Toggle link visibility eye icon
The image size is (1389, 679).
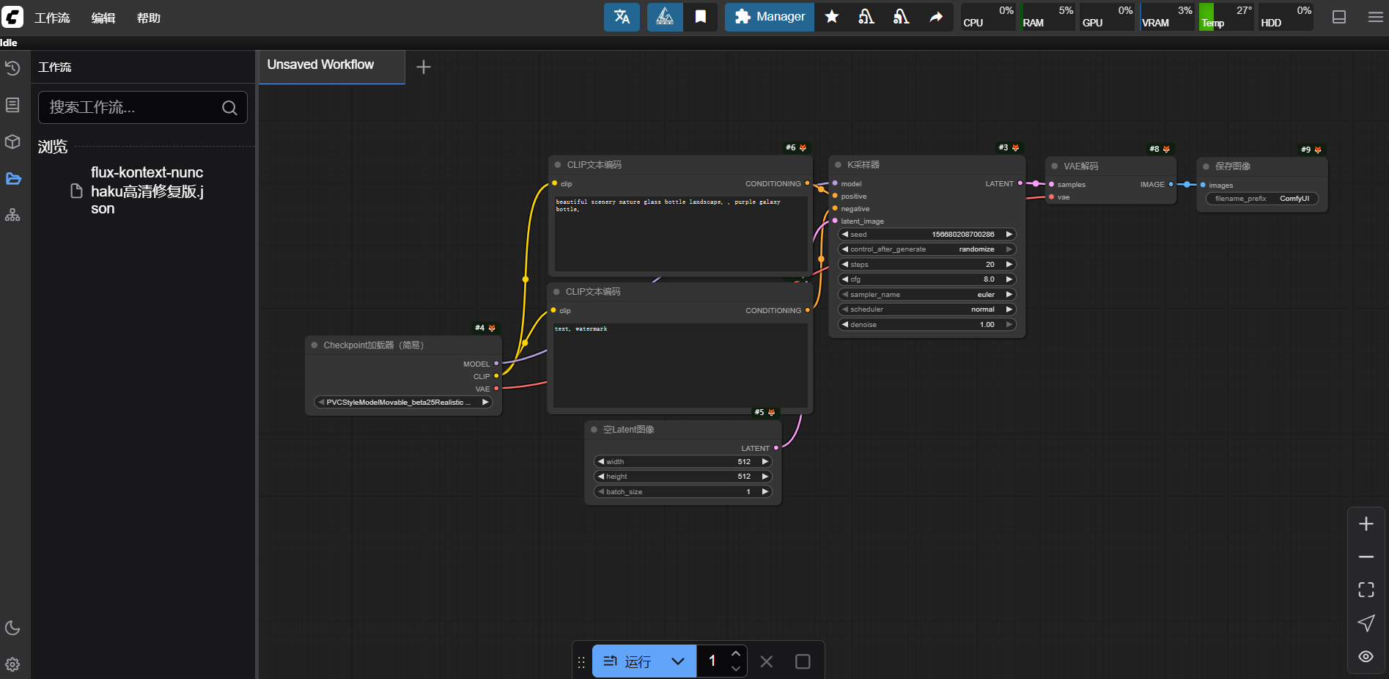[x=1366, y=656]
